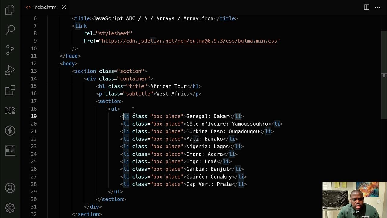
Task: Open the Search panel
Action: point(10,29)
